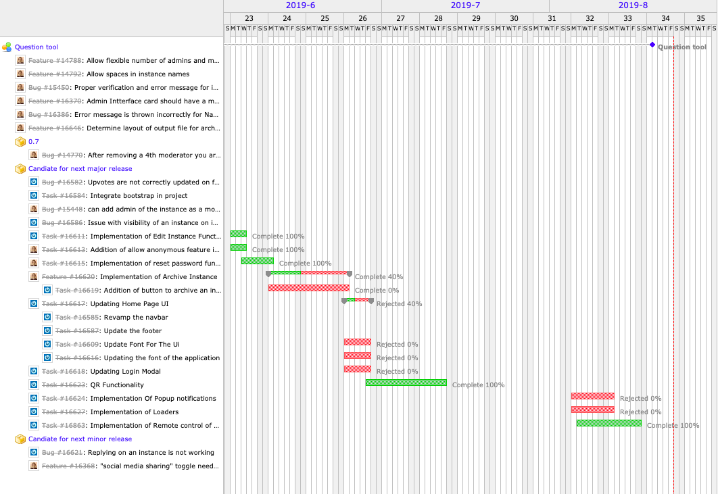Open the 0.7 version link
Viewport: 718px width, 494px height.
[34, 142]
